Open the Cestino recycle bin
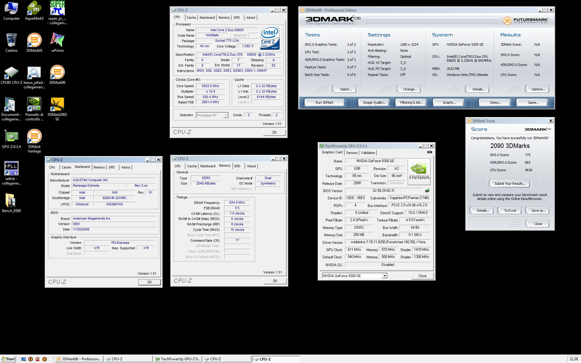Viewport: 581px width, 363px height. pos(11,43)
